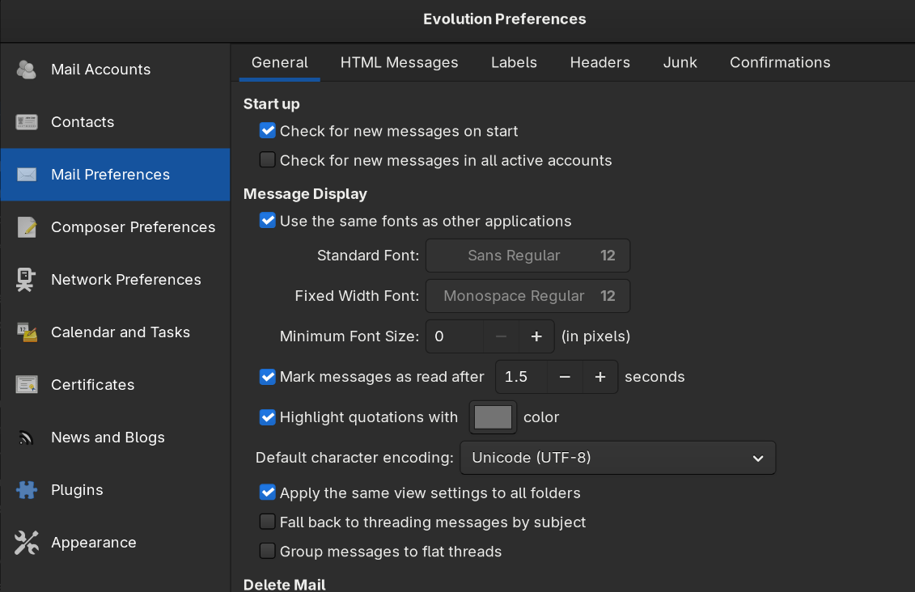Open Default character encoding dropdown
The width and height of the screenshot is (915, 592).
pyautogui.click(x=617, y=458)
